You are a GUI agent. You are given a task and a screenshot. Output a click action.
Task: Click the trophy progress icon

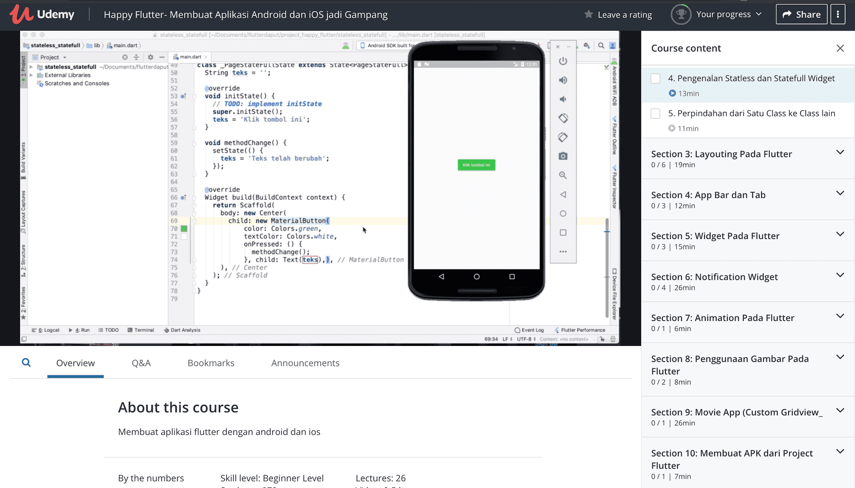[680, 14]
